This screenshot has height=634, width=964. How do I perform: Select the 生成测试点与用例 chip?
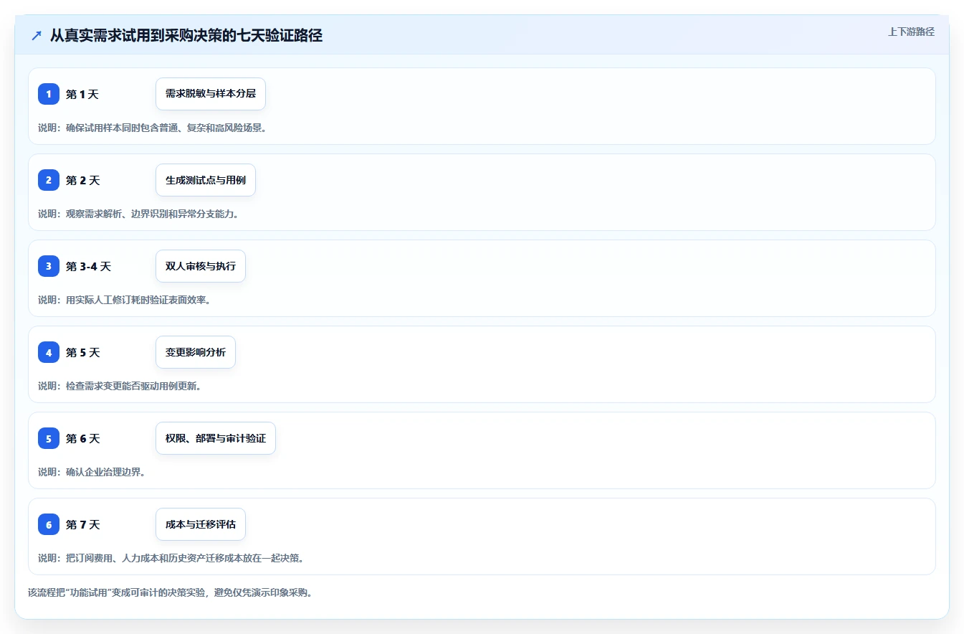(x=206, y=180)
